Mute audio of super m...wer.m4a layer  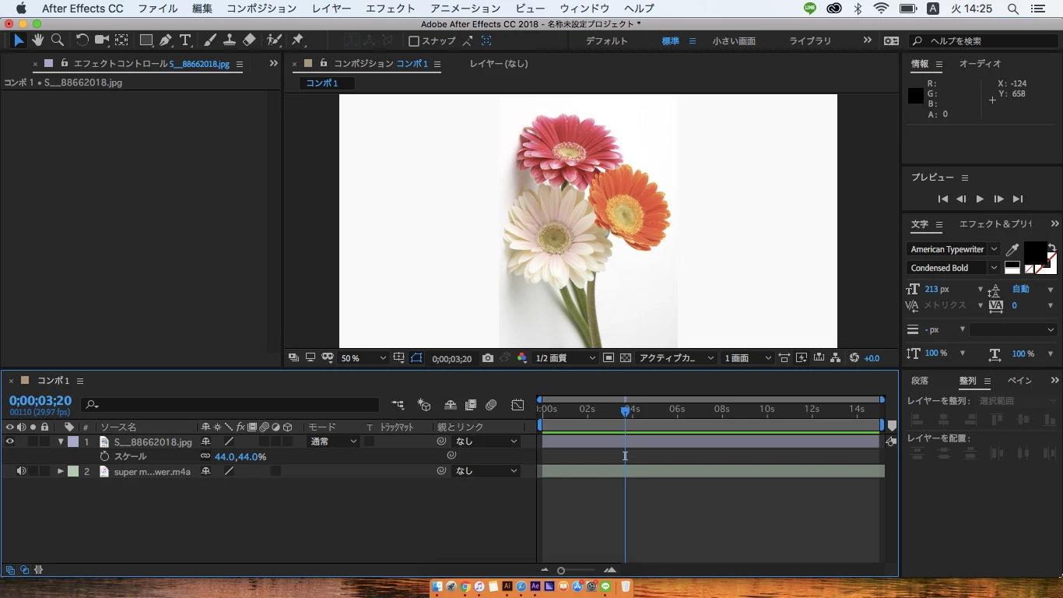pyautogui.click(x=21, y=471)
